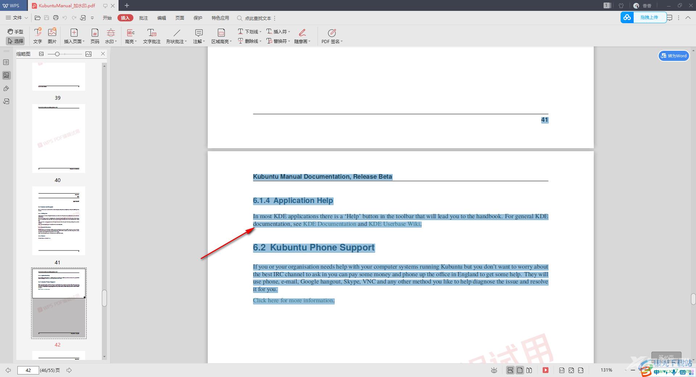Open the 区域高亮 area highlight dropdown
The height and width of the screenshot is (377, 696).
[221, 36]
